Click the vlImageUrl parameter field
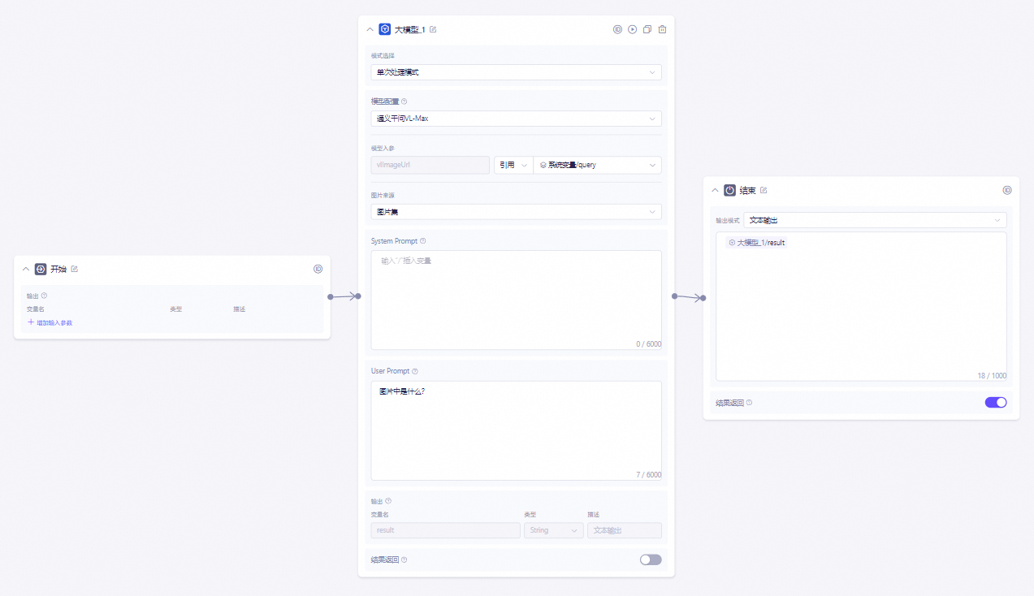Screen dimensions: 1034x596 click(430, 165)
